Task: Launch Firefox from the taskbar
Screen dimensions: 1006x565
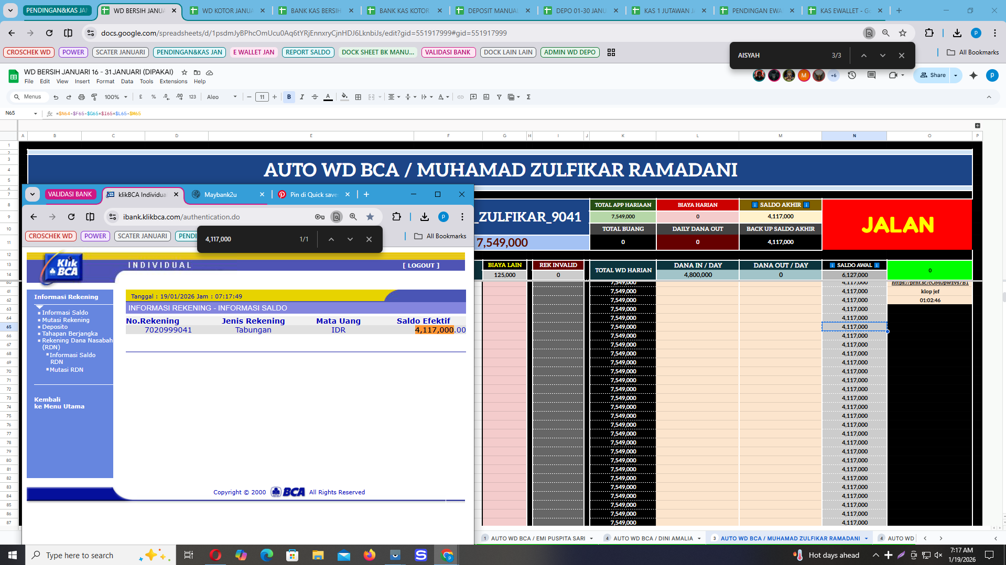Action: coord(370,555)
